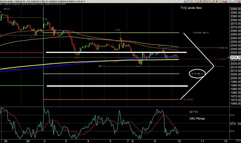The image size is (241, 143).
Task: Click the green arrow toolbar icon
Action: [191, 2]
